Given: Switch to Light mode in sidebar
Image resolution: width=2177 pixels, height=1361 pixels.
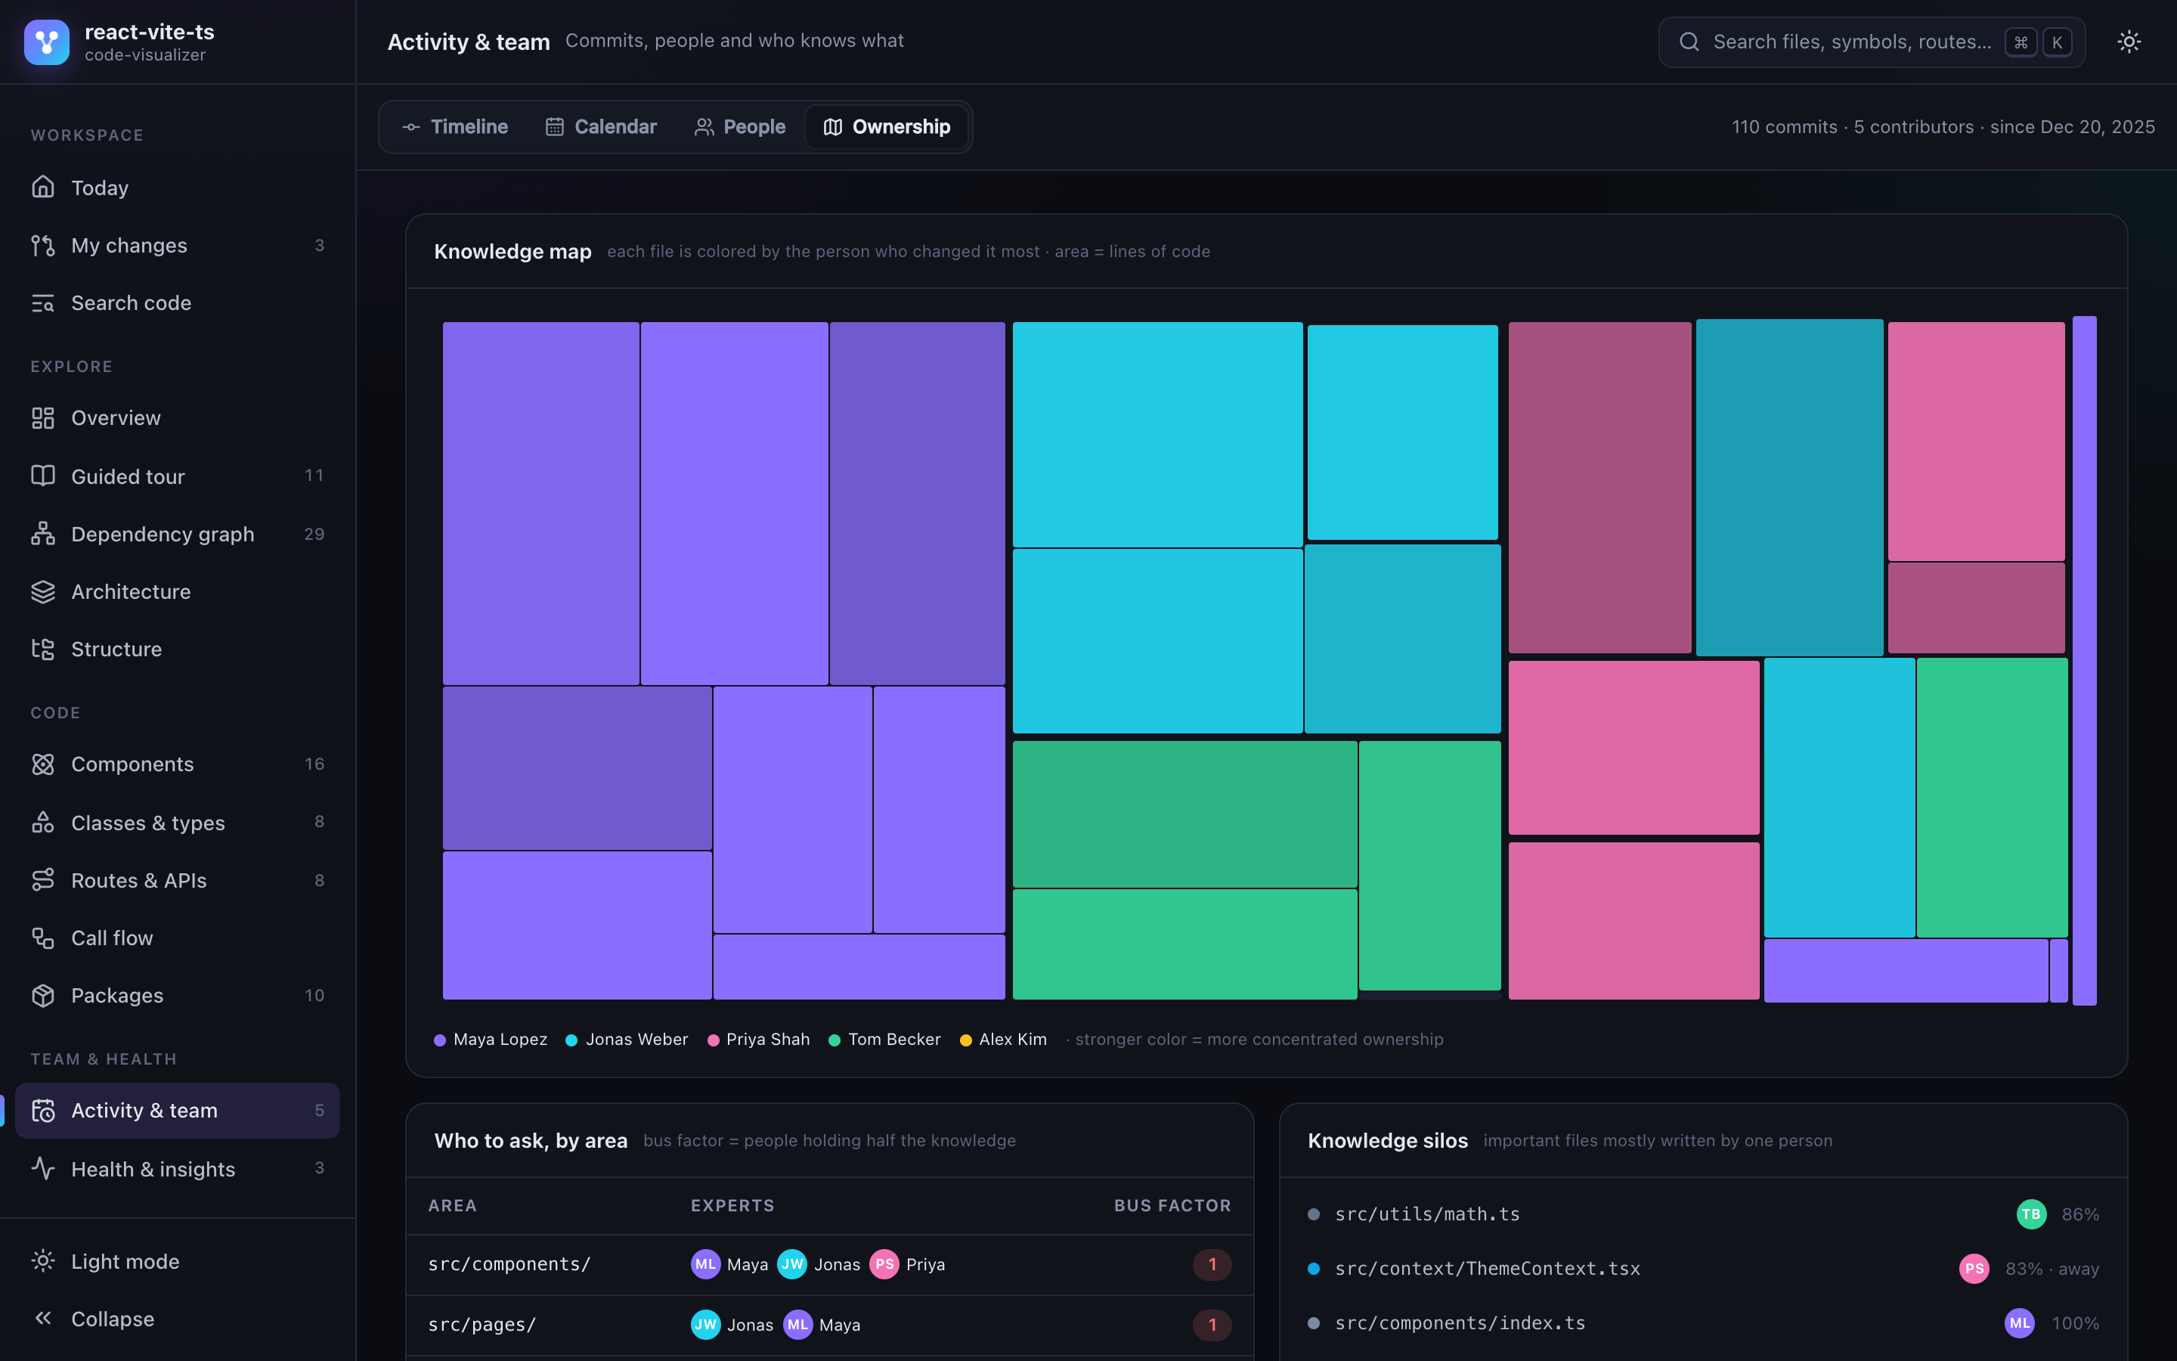Looking at the screenshot, I should (178, 1261).
